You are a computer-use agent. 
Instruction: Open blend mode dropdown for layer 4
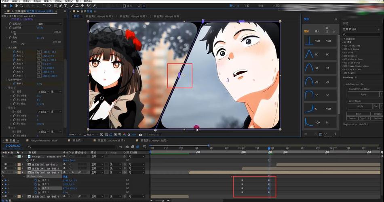(x=97, y=173)
